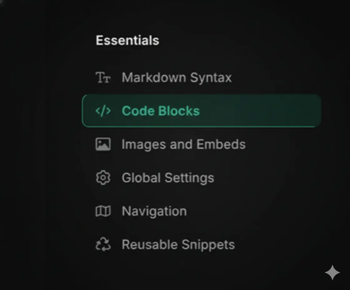Select the highlighted Code Blocks entry
350x290 pixels.
(x=161, y=111)
